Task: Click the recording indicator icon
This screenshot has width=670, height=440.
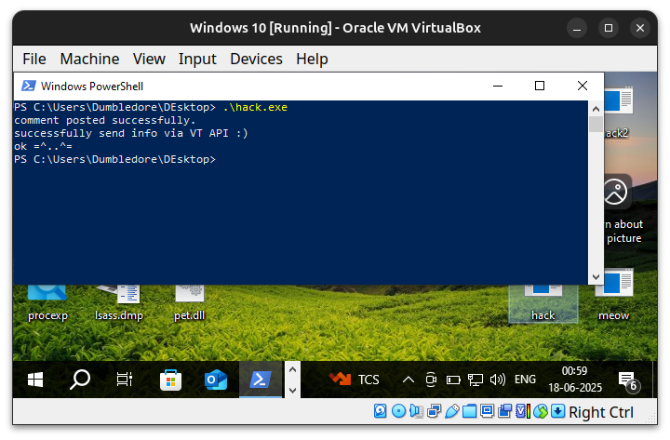Action: [x=504, y=411]
